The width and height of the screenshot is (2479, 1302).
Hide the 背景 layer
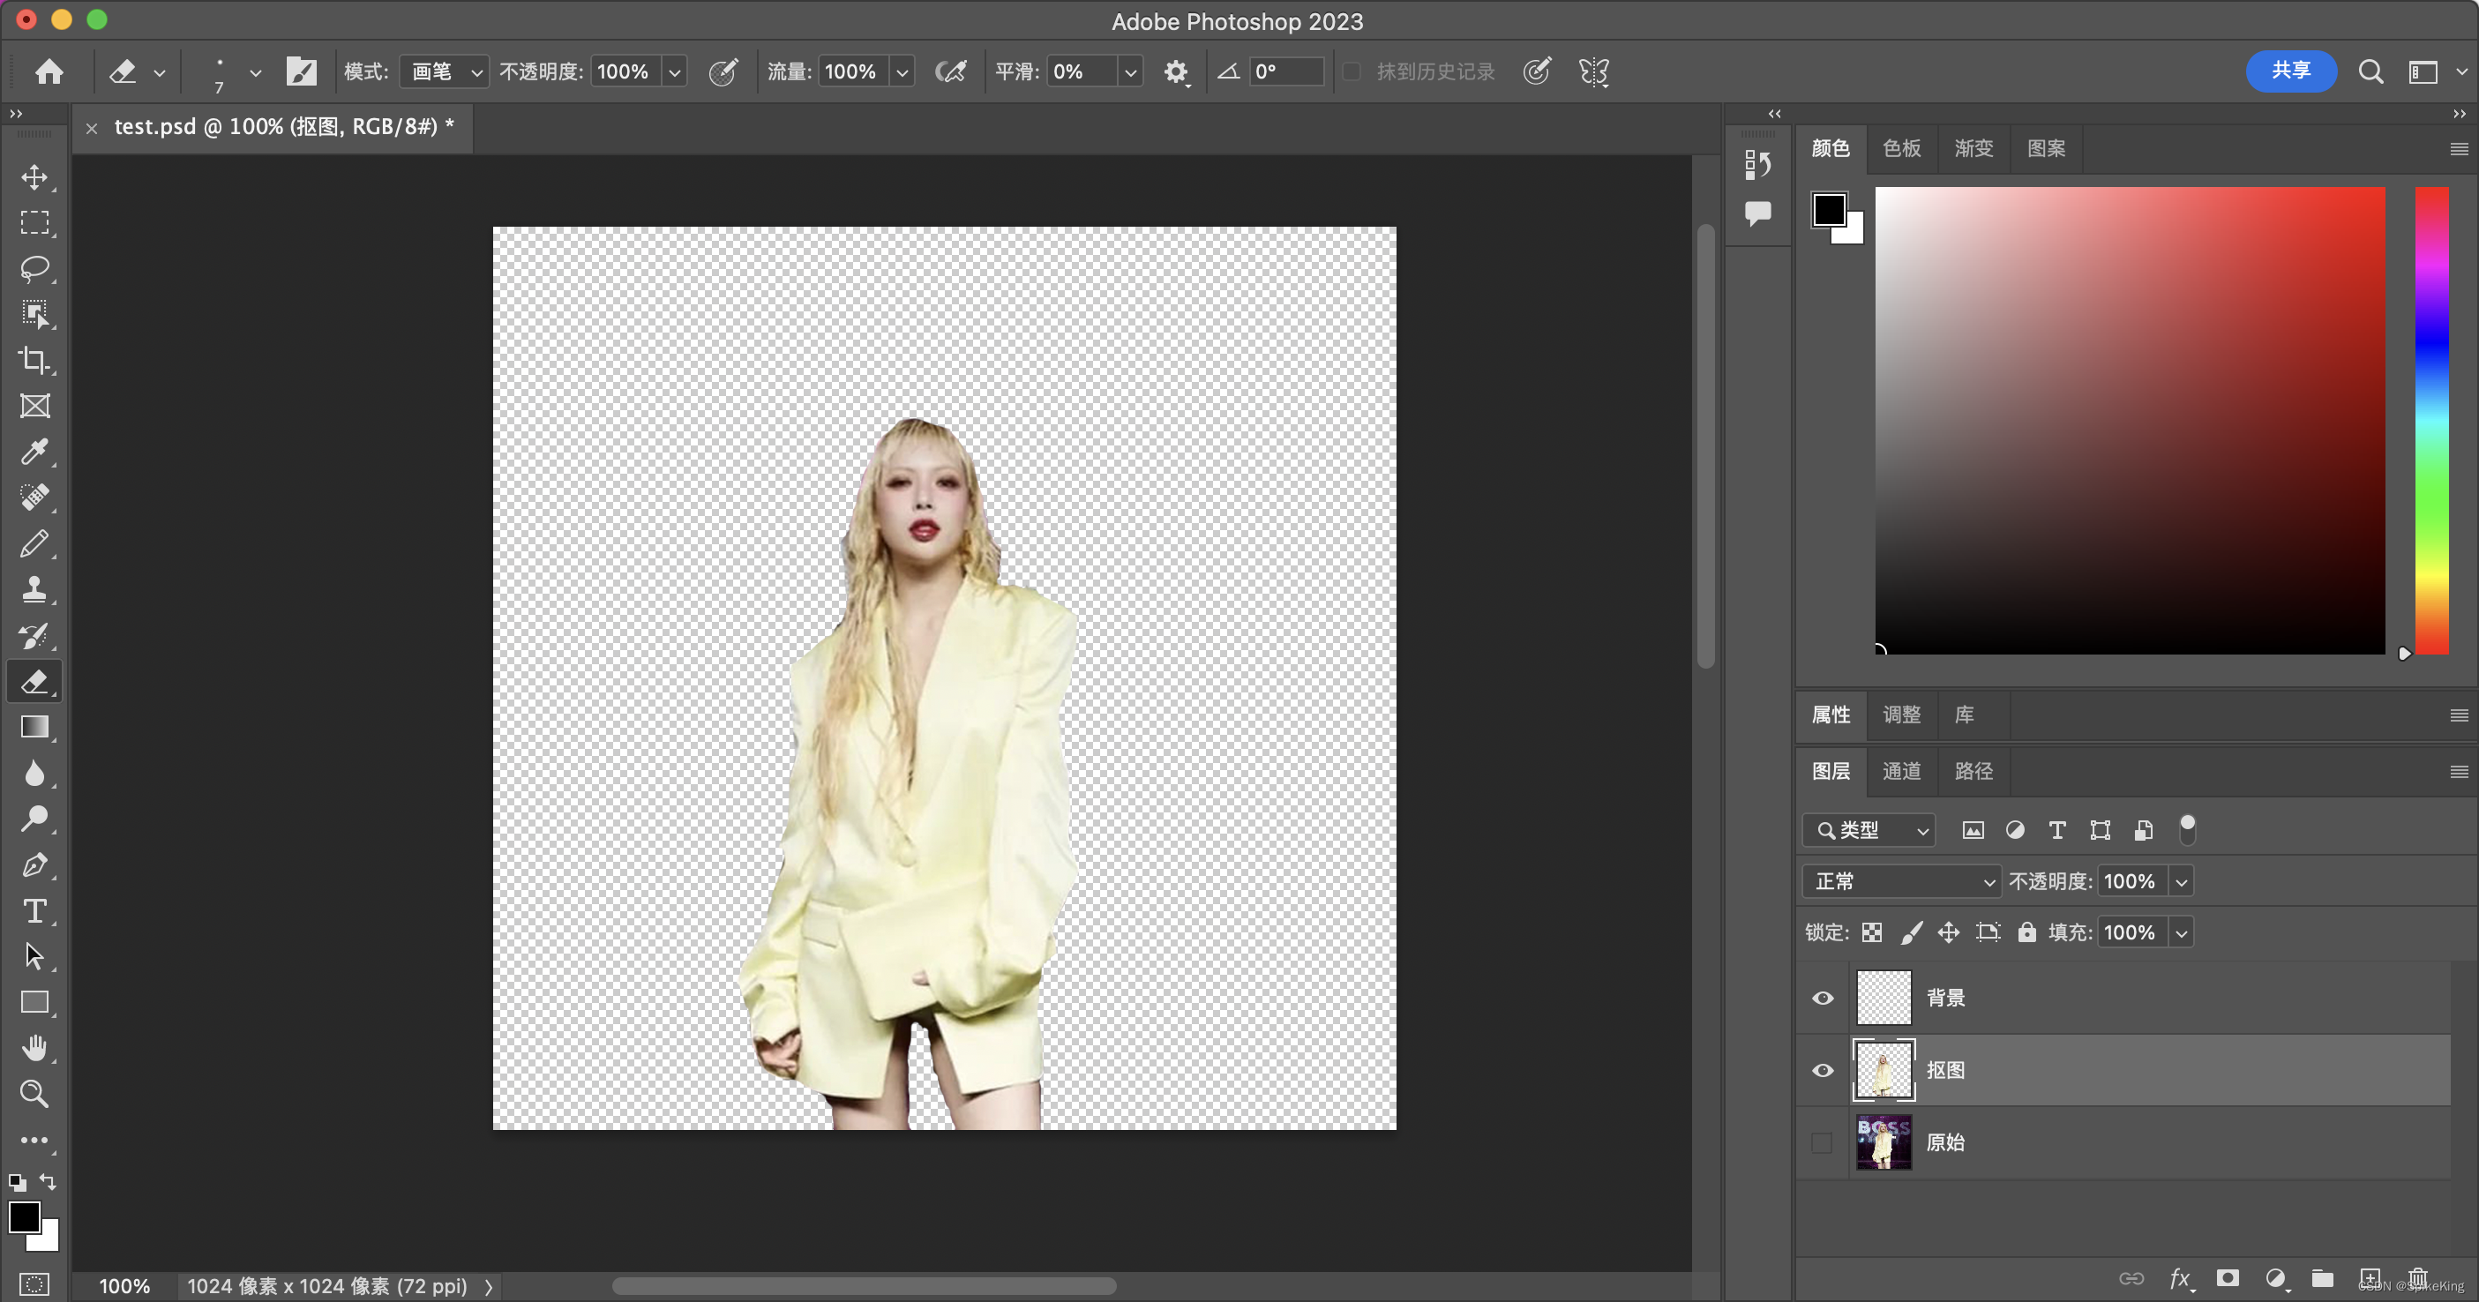(x=1822, y=998)
